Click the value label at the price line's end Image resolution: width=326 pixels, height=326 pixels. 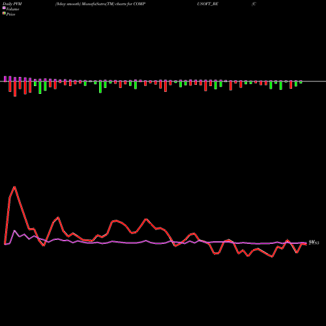click(314, 243)
